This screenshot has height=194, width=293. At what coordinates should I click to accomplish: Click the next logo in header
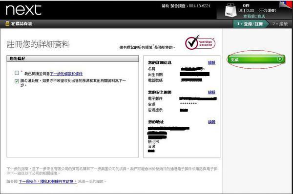(x=23, y=10)
